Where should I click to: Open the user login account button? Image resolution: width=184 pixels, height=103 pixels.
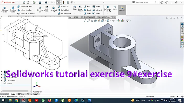[162, 2]
